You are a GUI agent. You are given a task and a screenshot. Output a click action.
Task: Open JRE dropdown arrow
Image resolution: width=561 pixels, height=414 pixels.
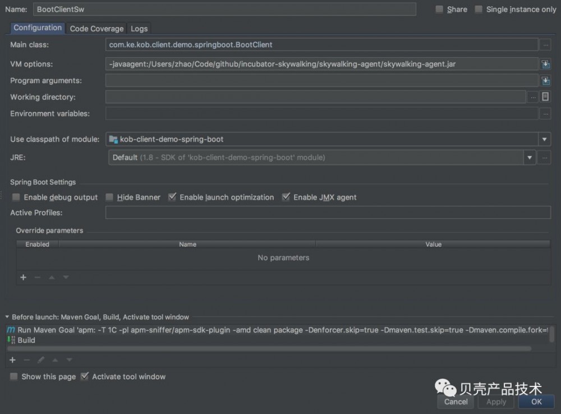(530, 158)
